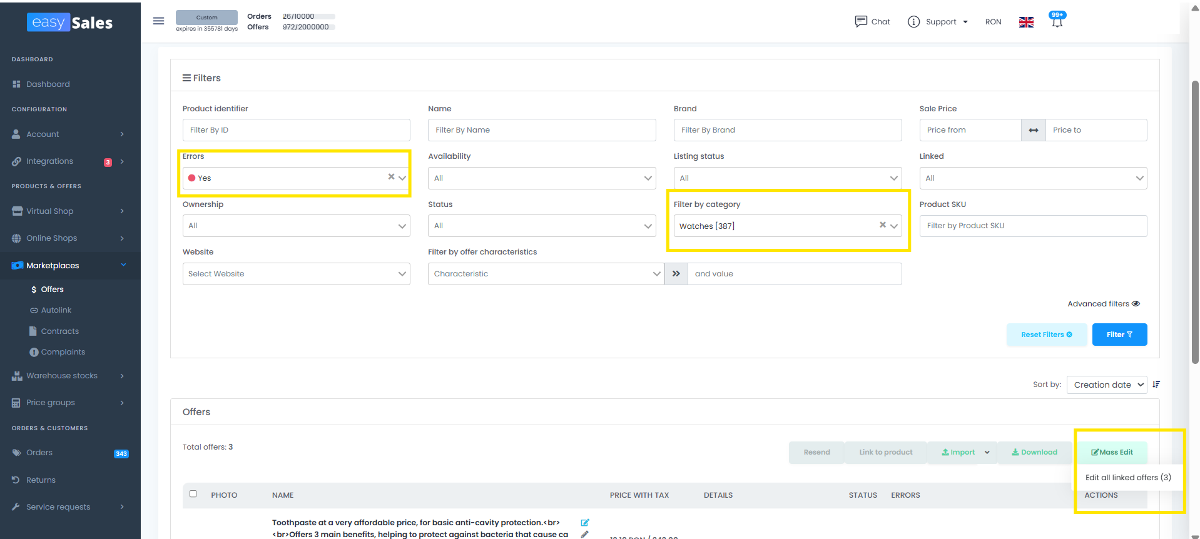
Task: Click the Resend button
Action: (x=816, y=452)
